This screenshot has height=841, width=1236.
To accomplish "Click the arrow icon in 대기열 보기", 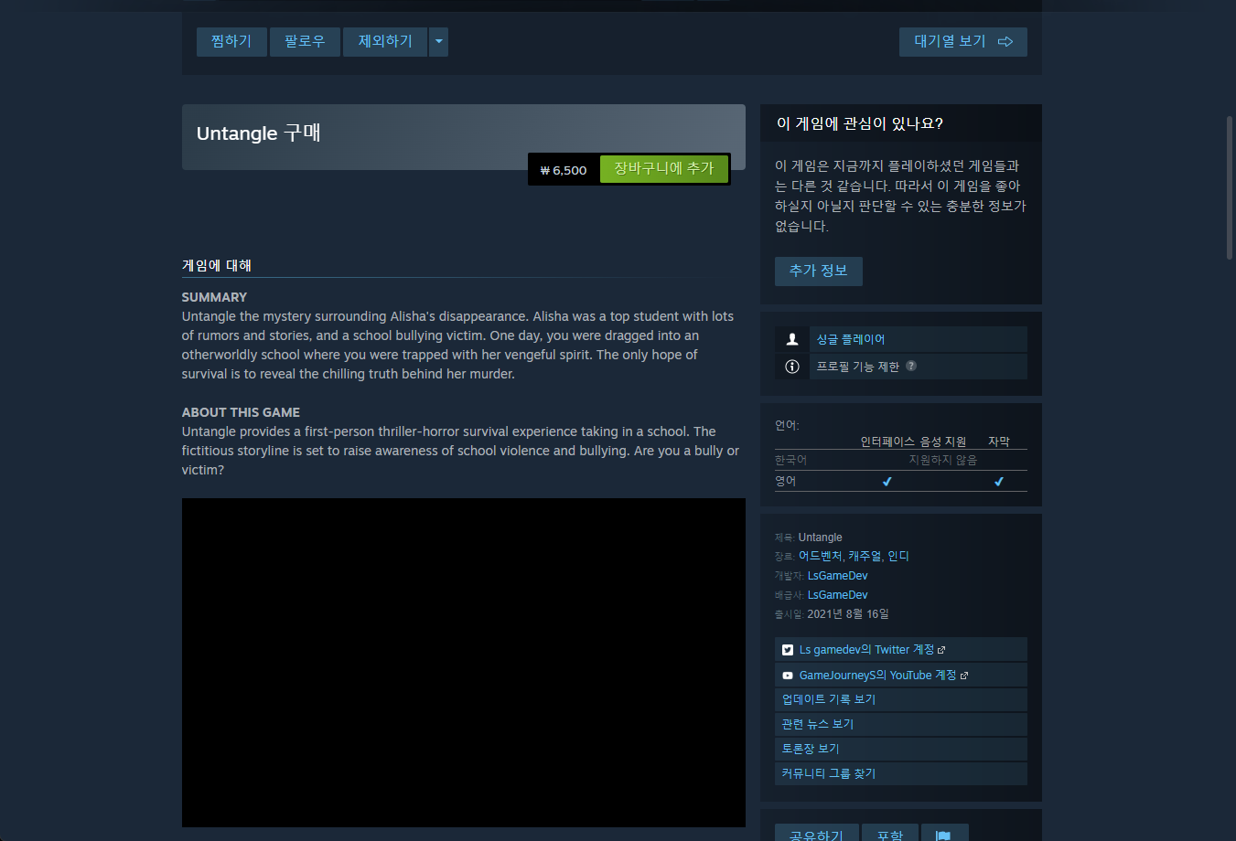I will tap(1005, 42).
